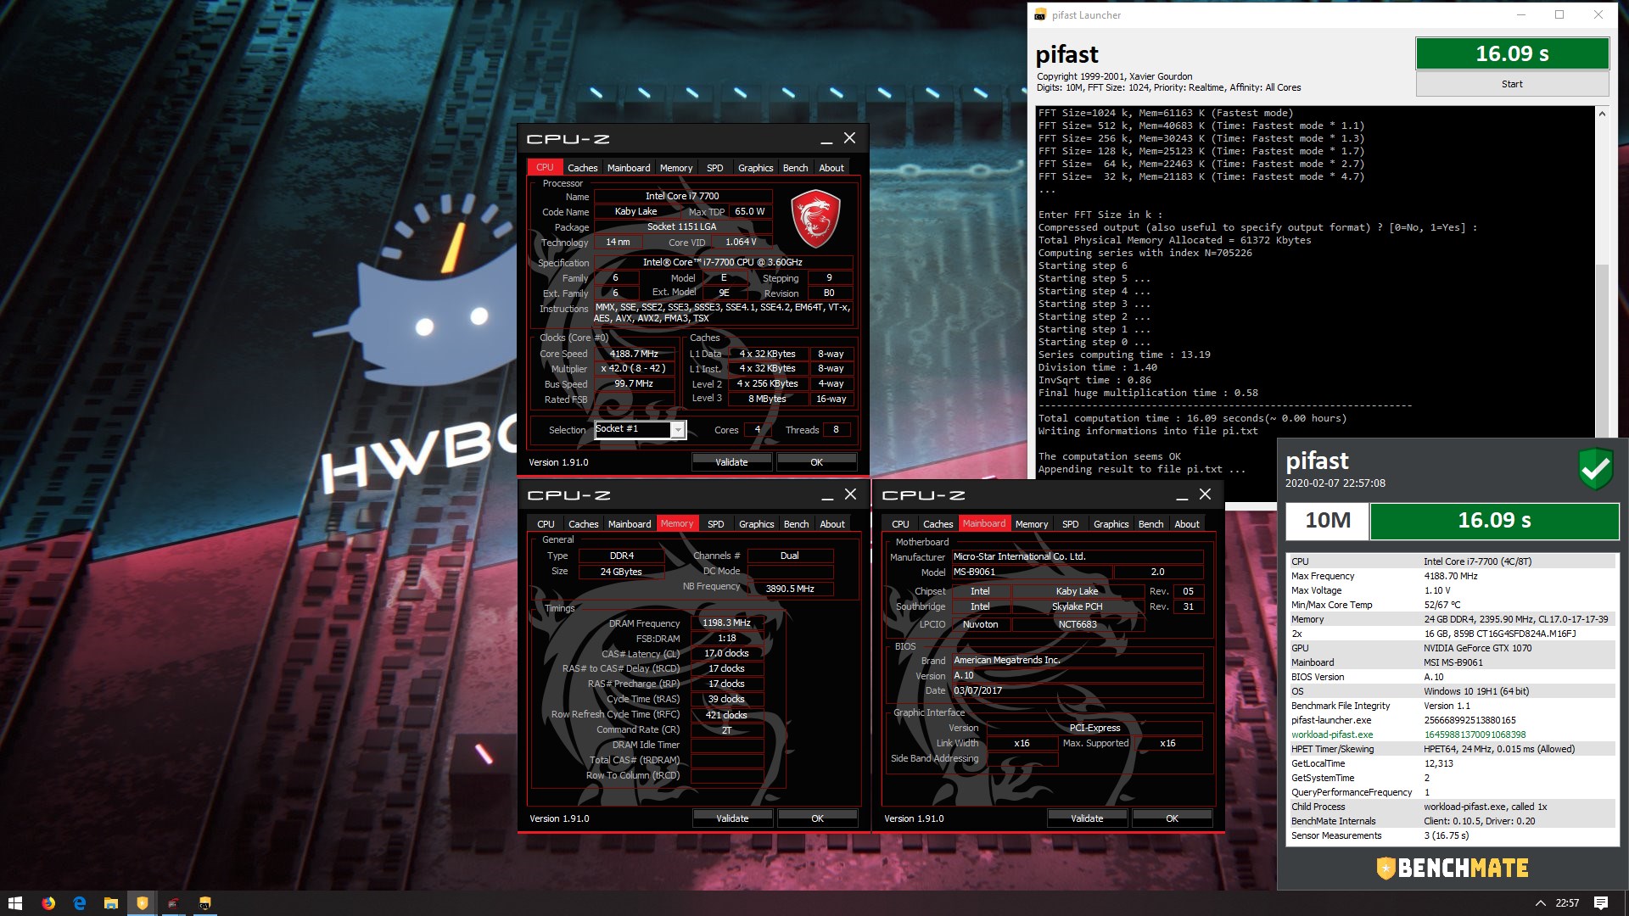Click Core VID value 1.064 V
1629x916 pixels.
(741, 242)
